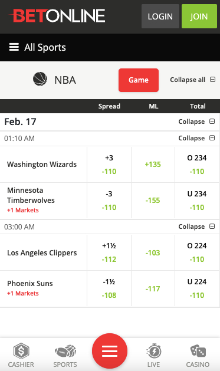The image size is (220, 371).
Task: Collapse the Feb. 17 date section
Action: pos(196,122)
